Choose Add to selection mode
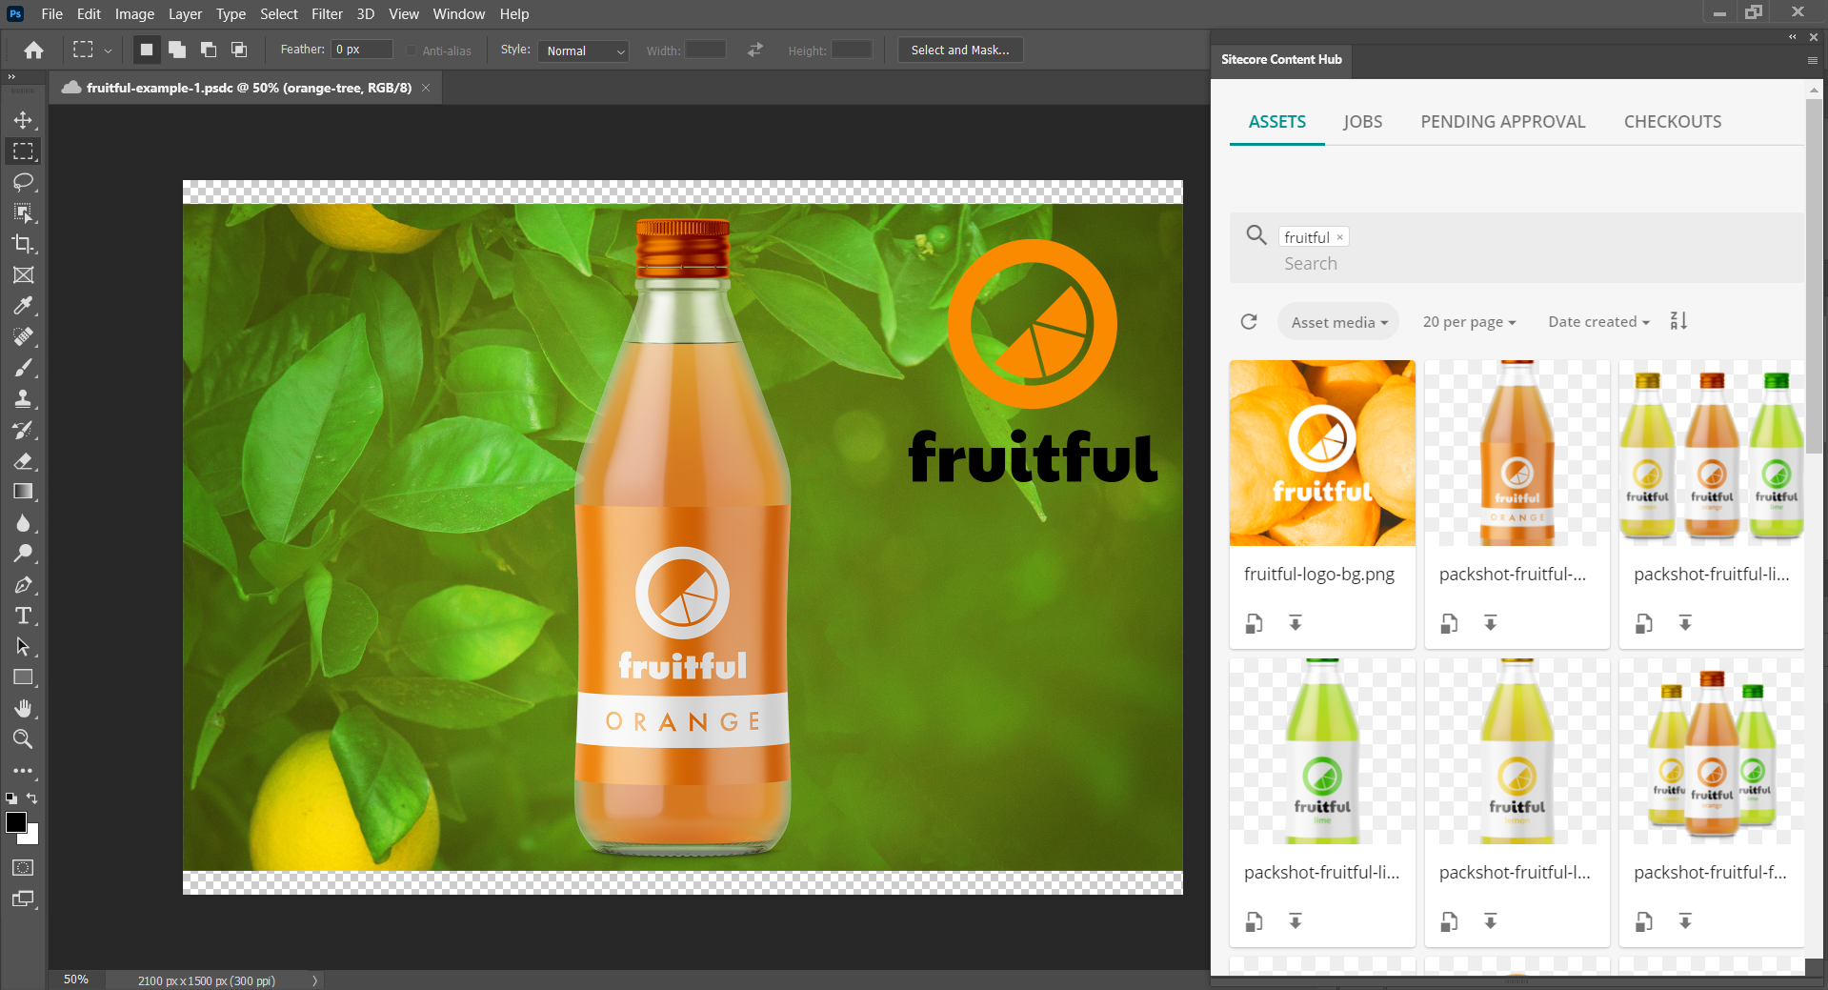This screenshot has width=1828, height=990. [x=177, y=50]
